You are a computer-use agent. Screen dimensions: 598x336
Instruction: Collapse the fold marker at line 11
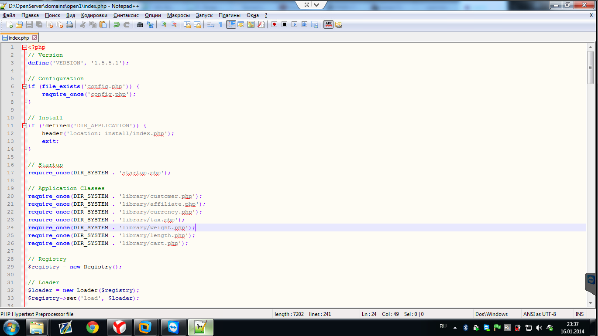pos(24,126)
